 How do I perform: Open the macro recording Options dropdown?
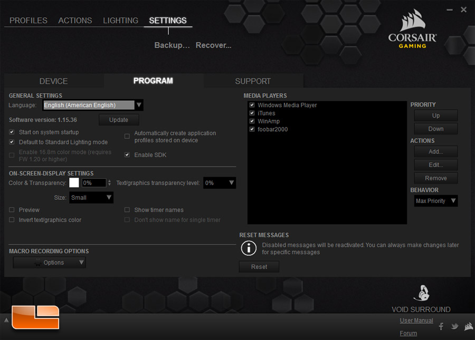50,263
